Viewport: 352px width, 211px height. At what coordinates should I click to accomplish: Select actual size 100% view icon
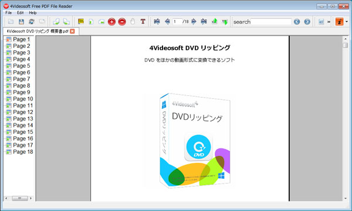pos(81,22)
